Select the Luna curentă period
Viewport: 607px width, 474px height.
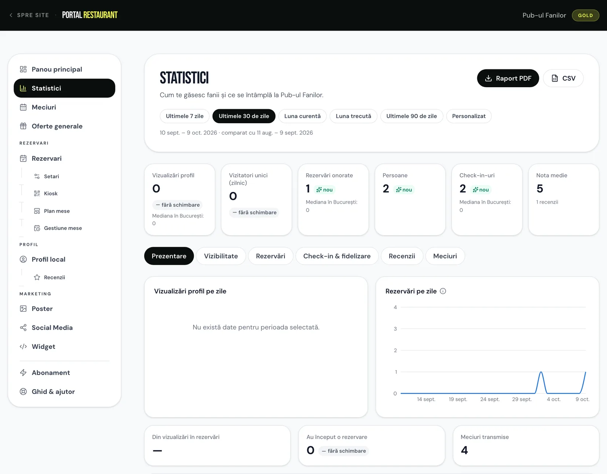tap(302, 116)
